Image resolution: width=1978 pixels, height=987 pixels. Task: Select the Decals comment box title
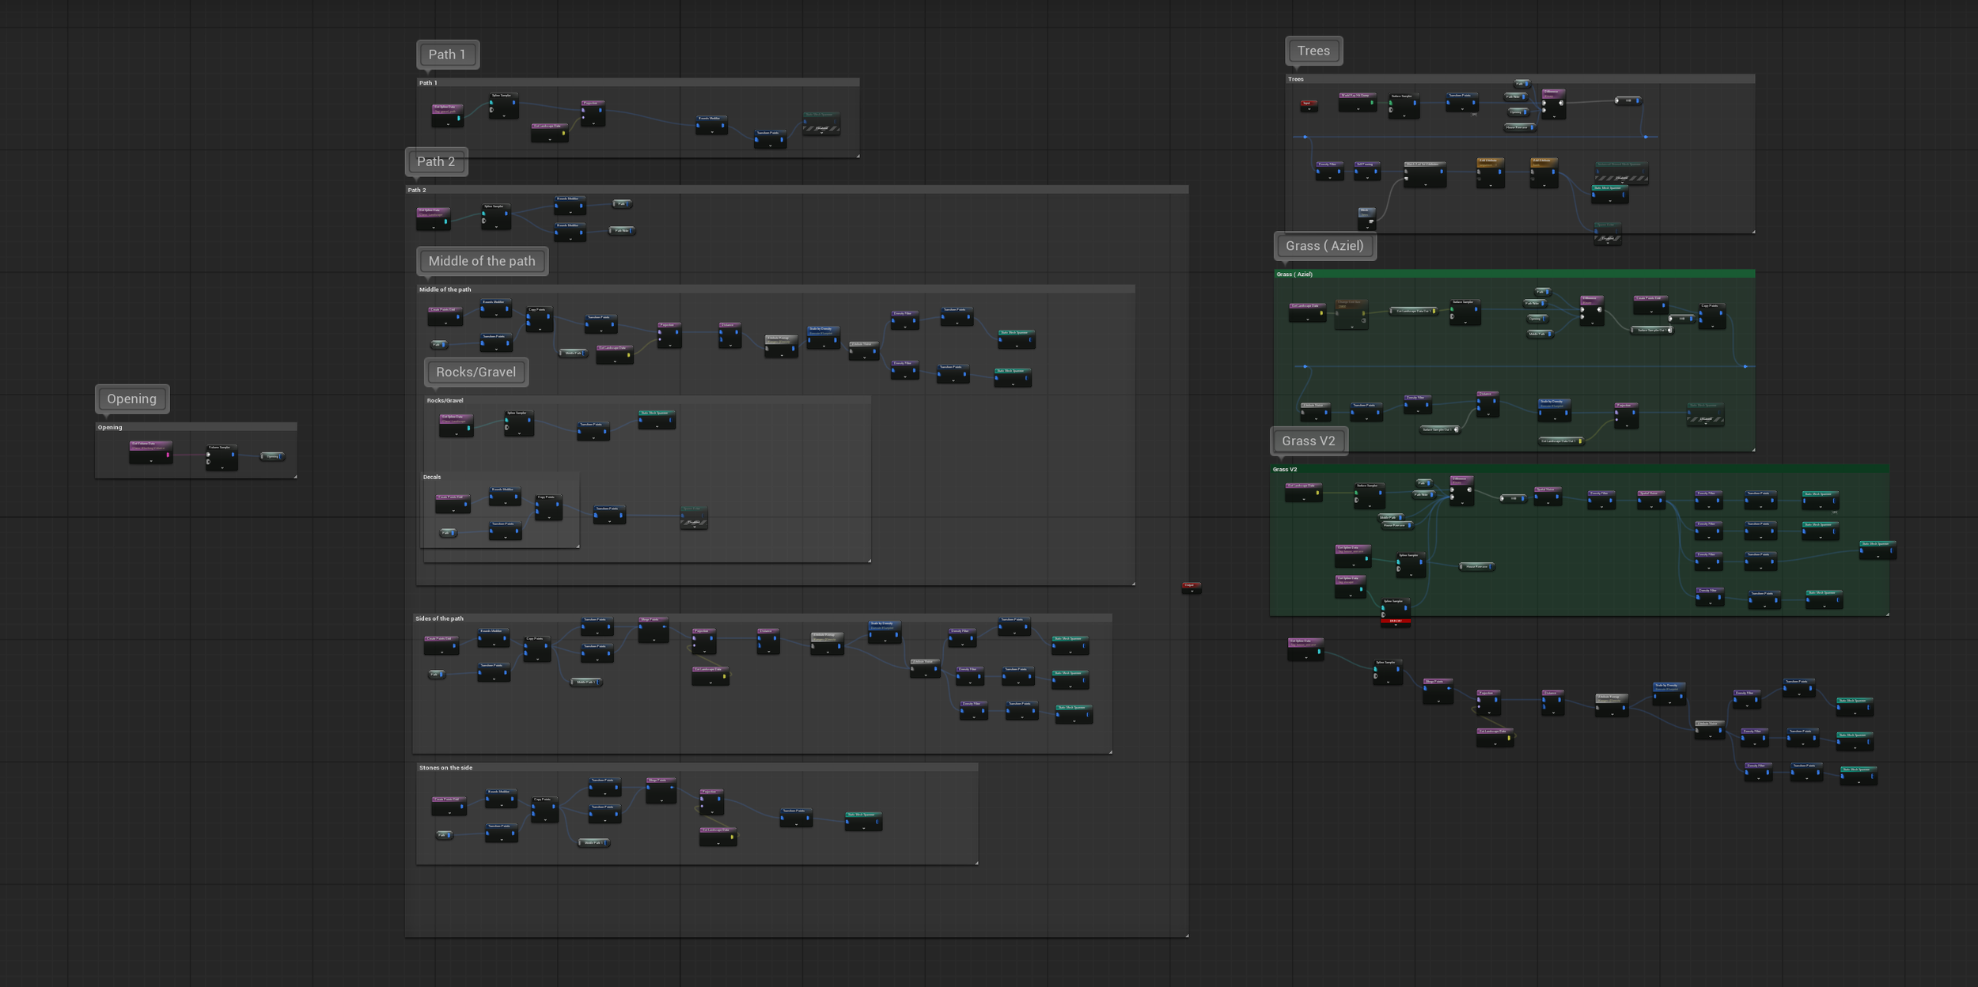pos(432,477)
